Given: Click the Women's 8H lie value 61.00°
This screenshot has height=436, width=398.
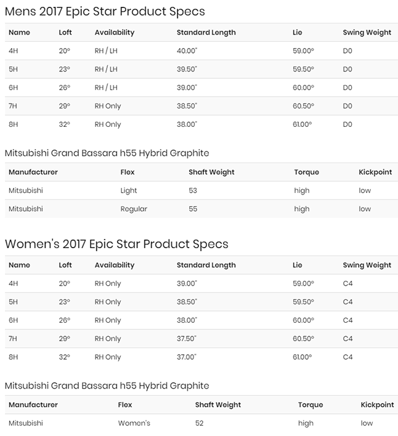Looking at the screenshot, I should point(302,357).
